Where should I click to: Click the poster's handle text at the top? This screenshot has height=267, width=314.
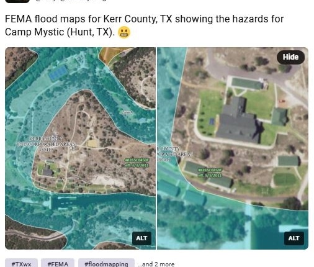pyautogui.click(x=70, y=1)
